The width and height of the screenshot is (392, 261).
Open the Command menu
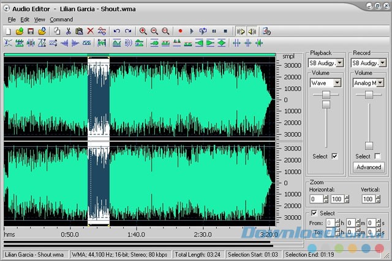(61, 20)
